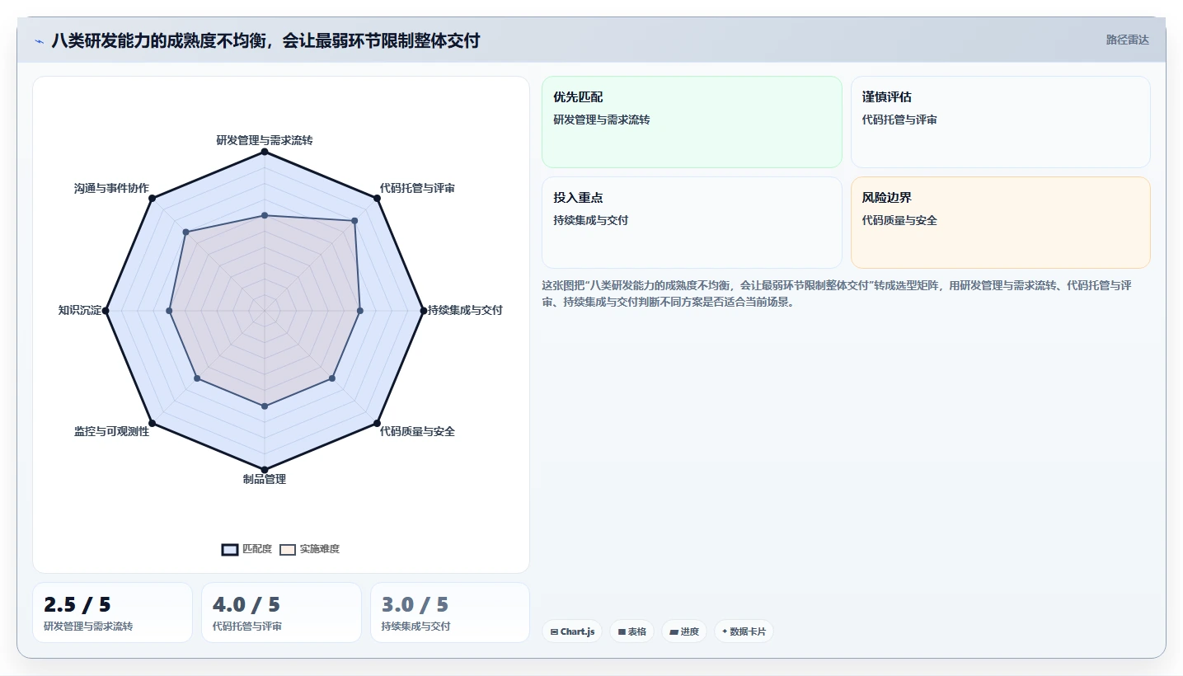
Task: Click the 数据卡片 tag
Action: (744, 631)
